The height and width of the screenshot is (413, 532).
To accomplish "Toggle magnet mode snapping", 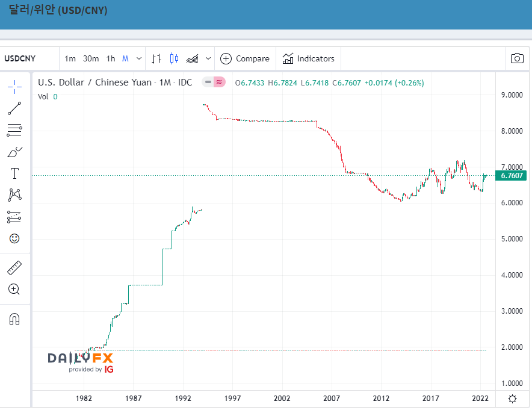I will [x=14, y=319].
